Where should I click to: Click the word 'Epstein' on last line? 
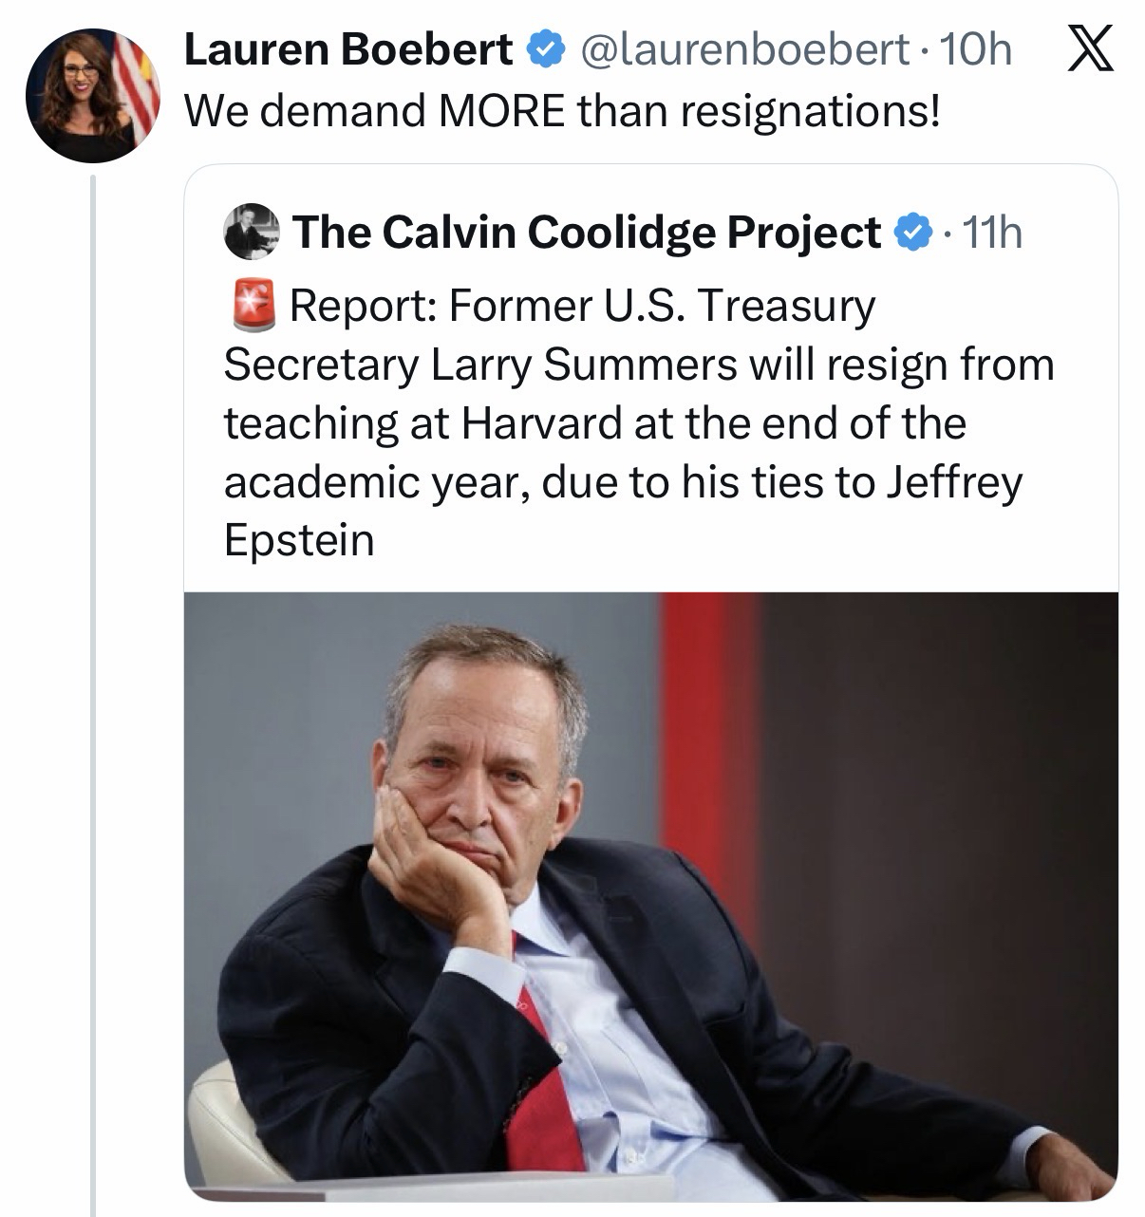[x=299, y=540]
